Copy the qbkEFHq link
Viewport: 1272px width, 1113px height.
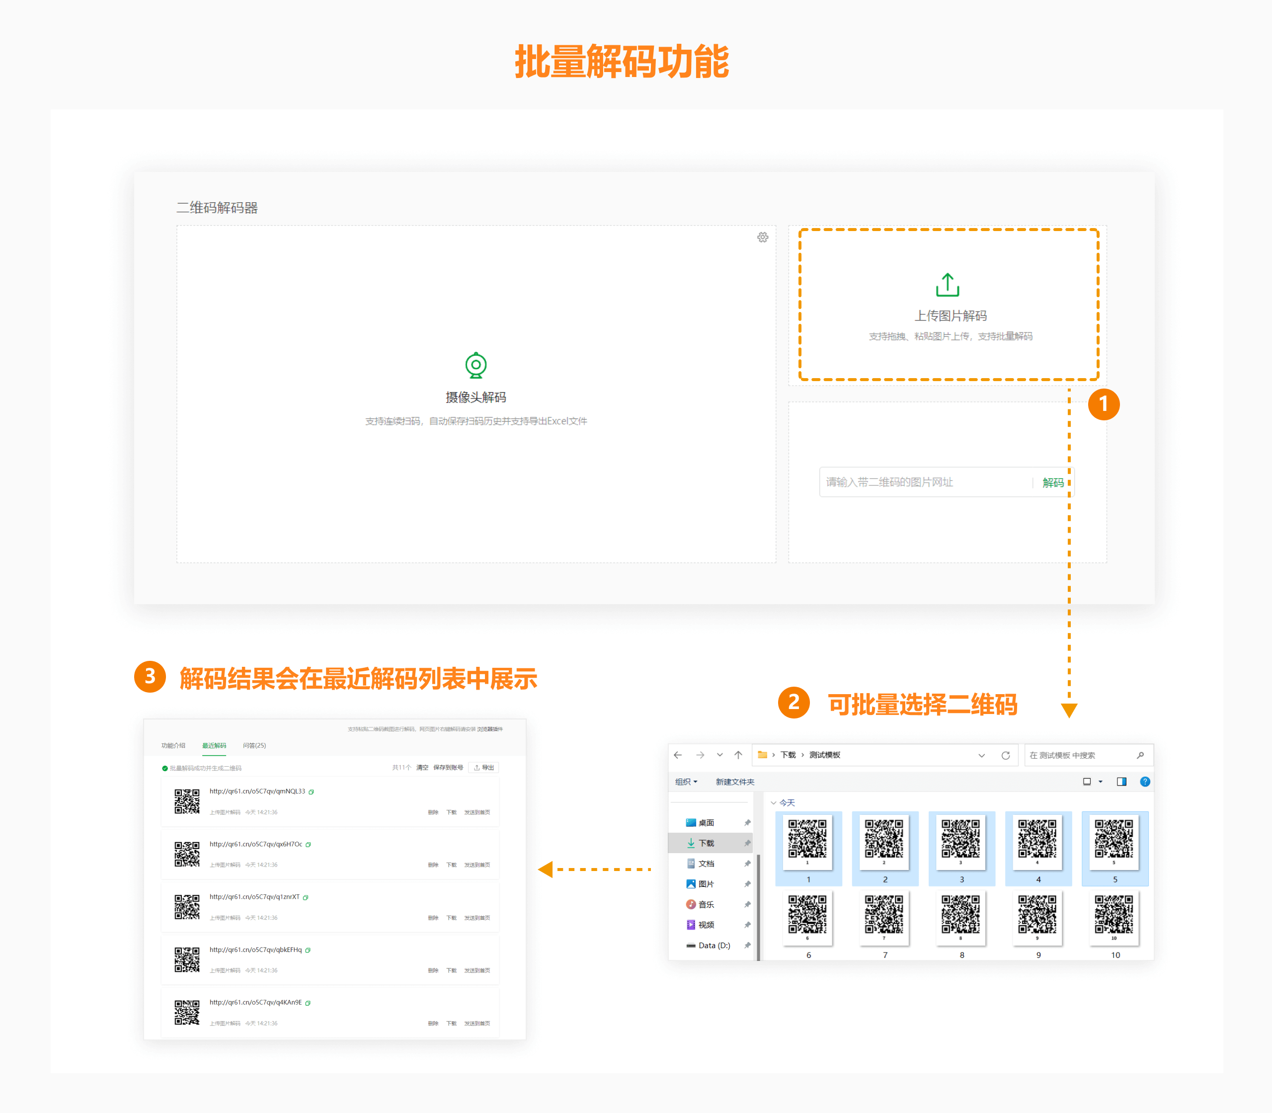click(x=308, y=950)
